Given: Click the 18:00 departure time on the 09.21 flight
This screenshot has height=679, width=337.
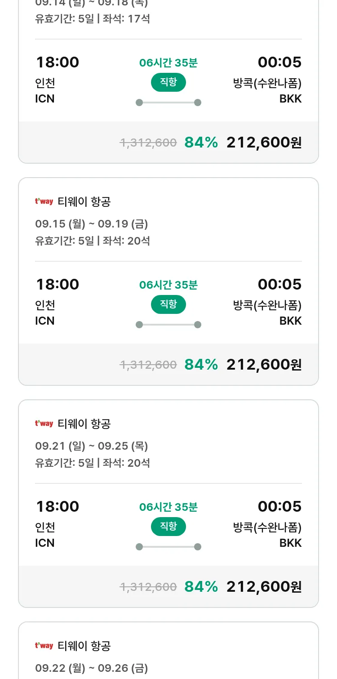Looking at the screenshot, I should coord(58,507).
